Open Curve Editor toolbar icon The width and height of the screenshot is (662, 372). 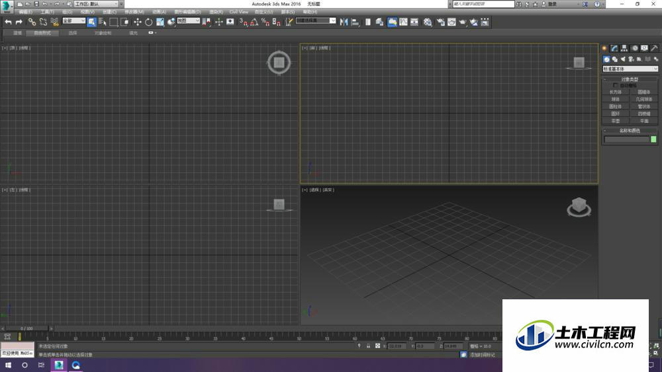point(403,22)
